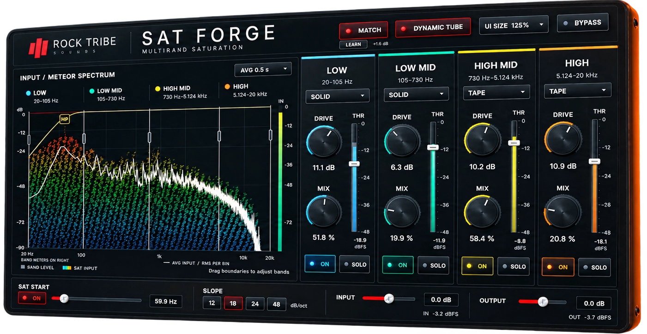The image size is (647, 334).
Task: Select the 48 dB/oct slope
Action: click(x=277, y=304)
